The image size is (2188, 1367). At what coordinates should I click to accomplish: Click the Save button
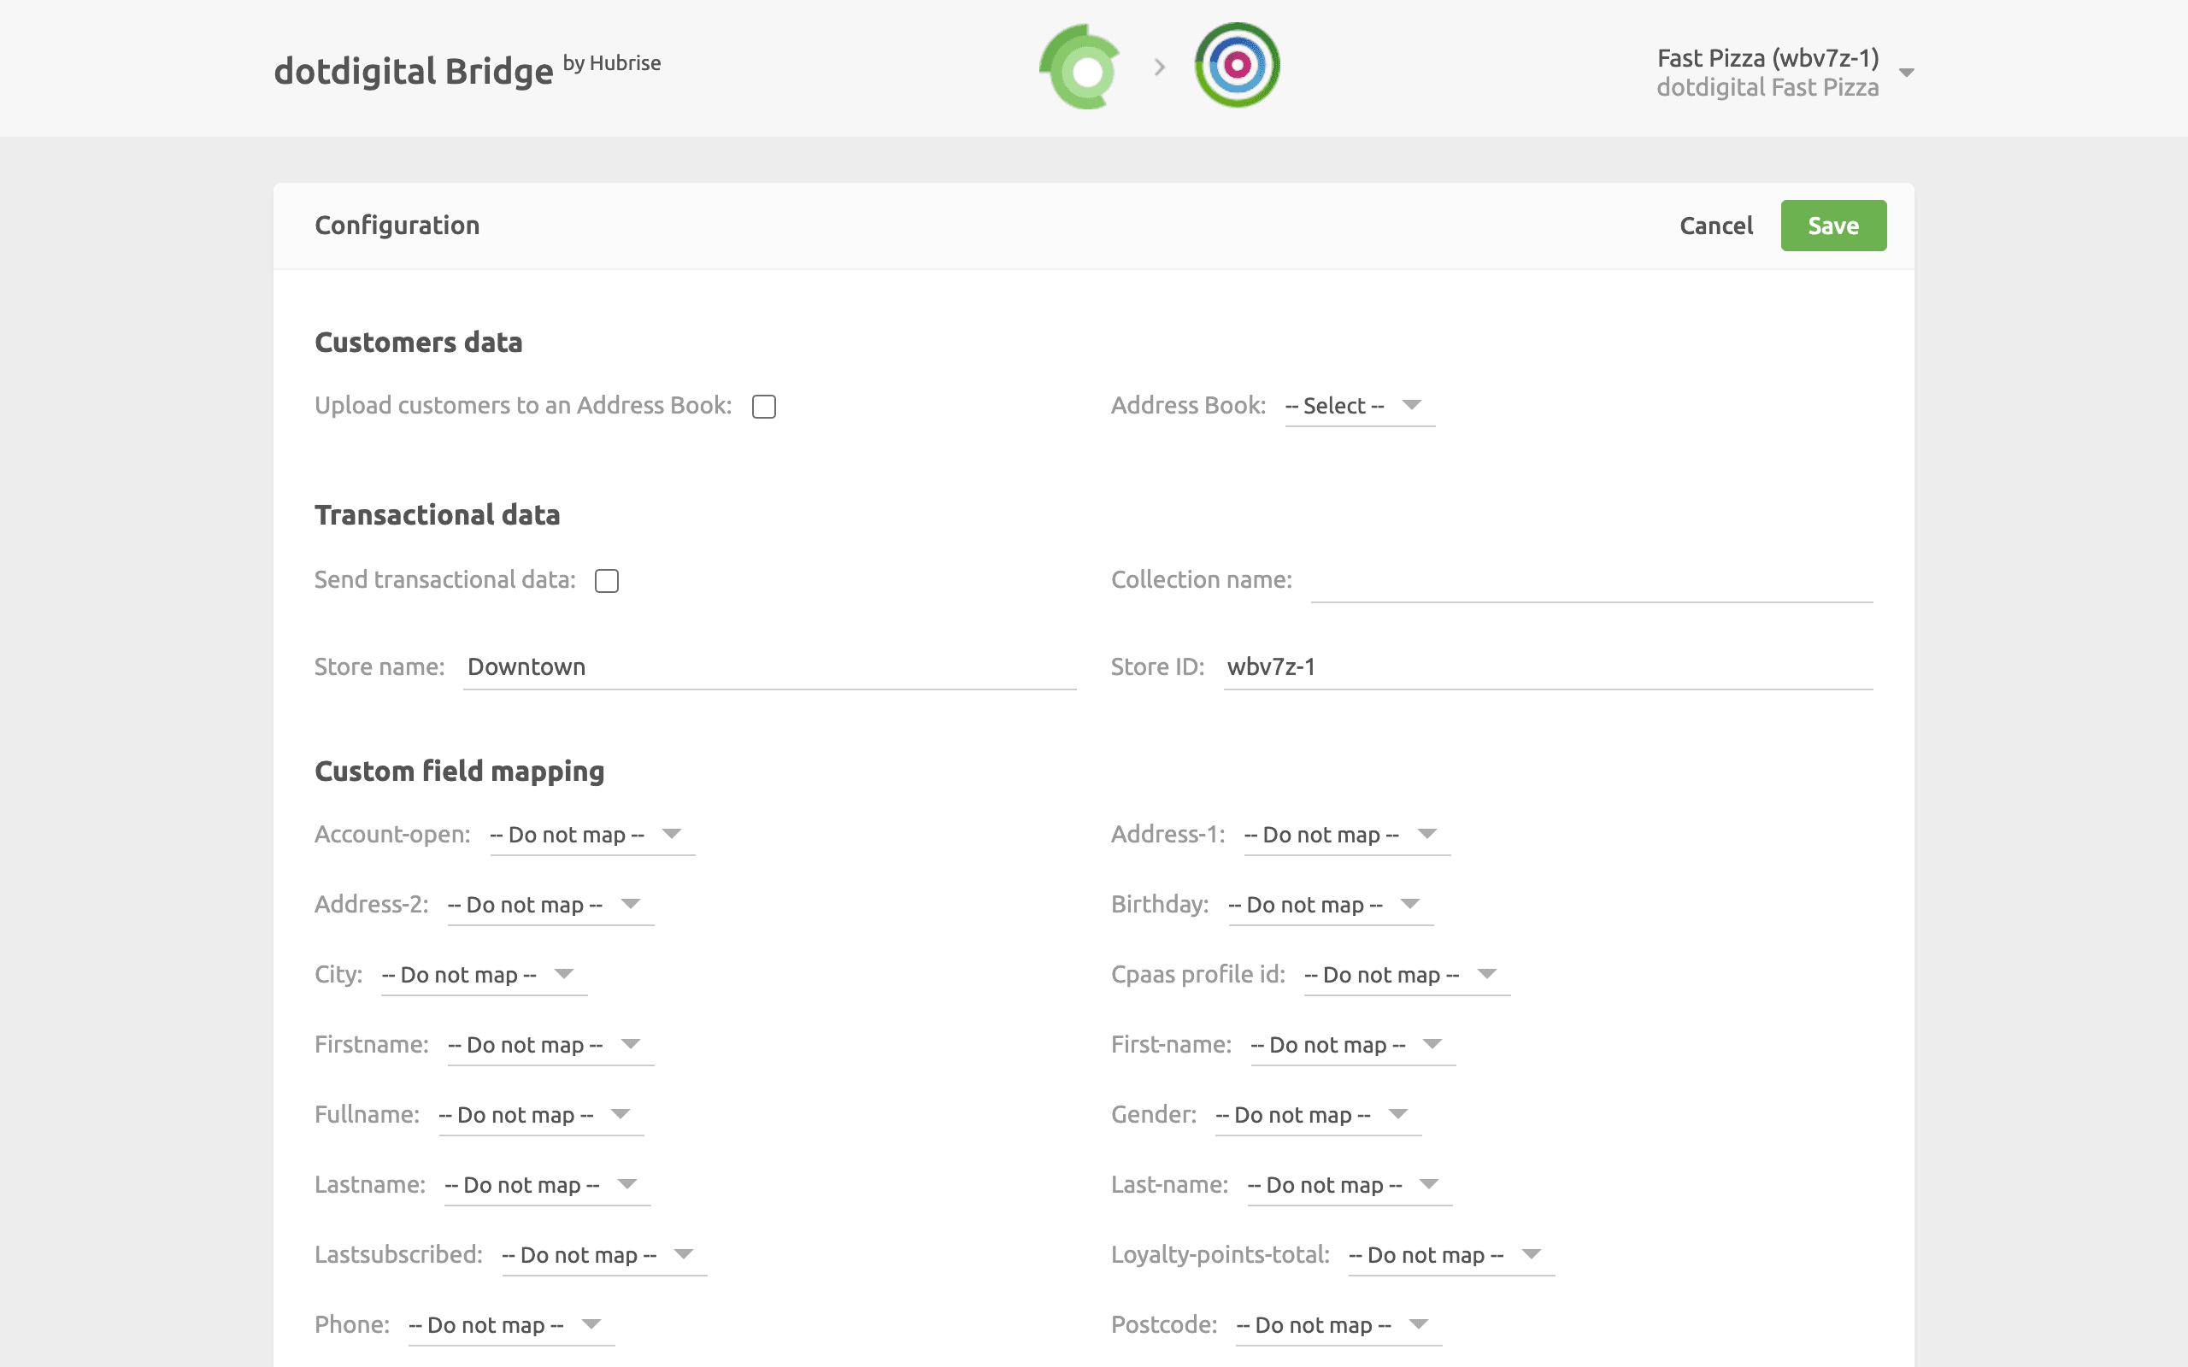tap(1831, 224)
